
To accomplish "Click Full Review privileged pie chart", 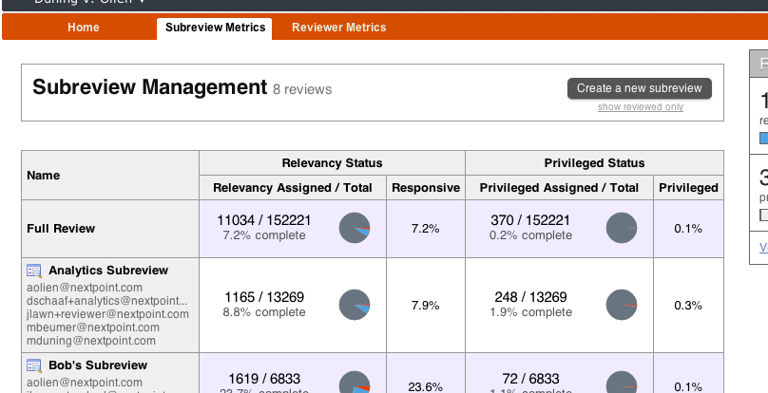I will [x=621, y=228].
